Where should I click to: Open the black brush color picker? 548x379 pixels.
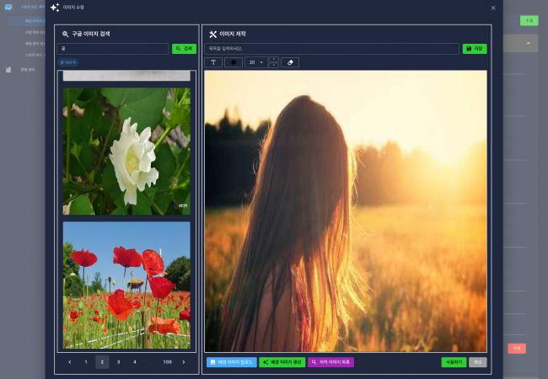(x=234, y=62)
